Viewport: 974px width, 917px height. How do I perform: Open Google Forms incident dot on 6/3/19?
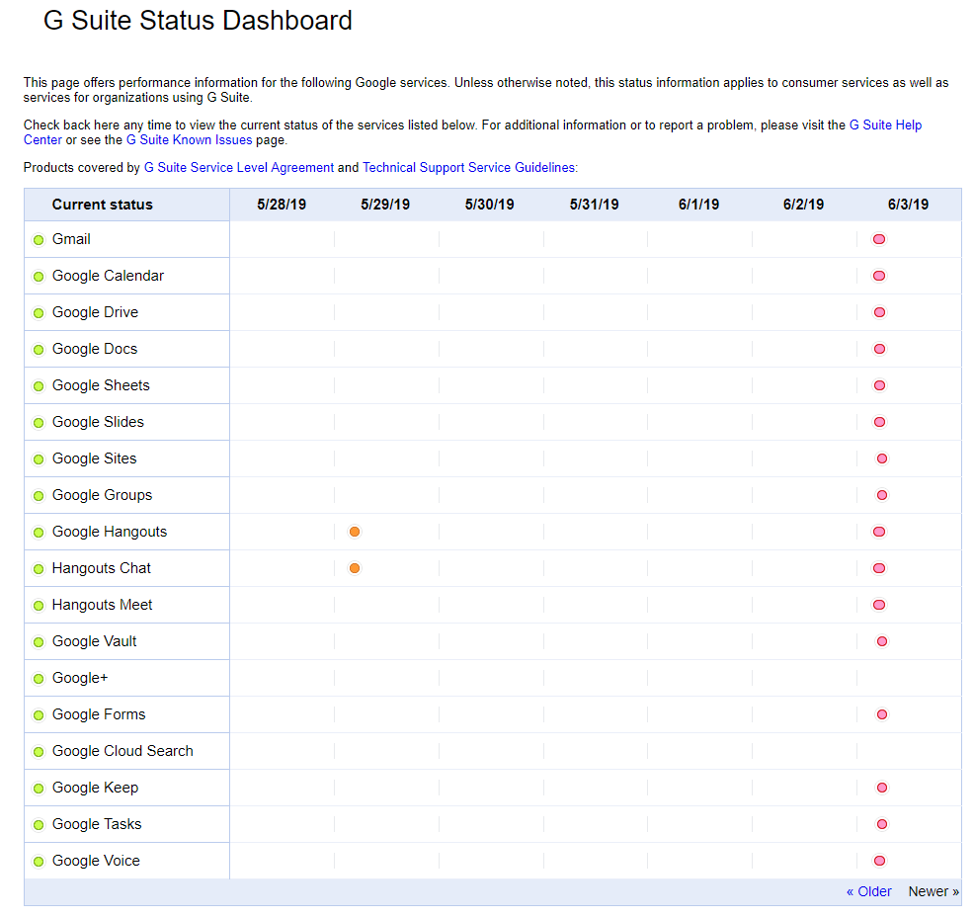pos(882,714)
